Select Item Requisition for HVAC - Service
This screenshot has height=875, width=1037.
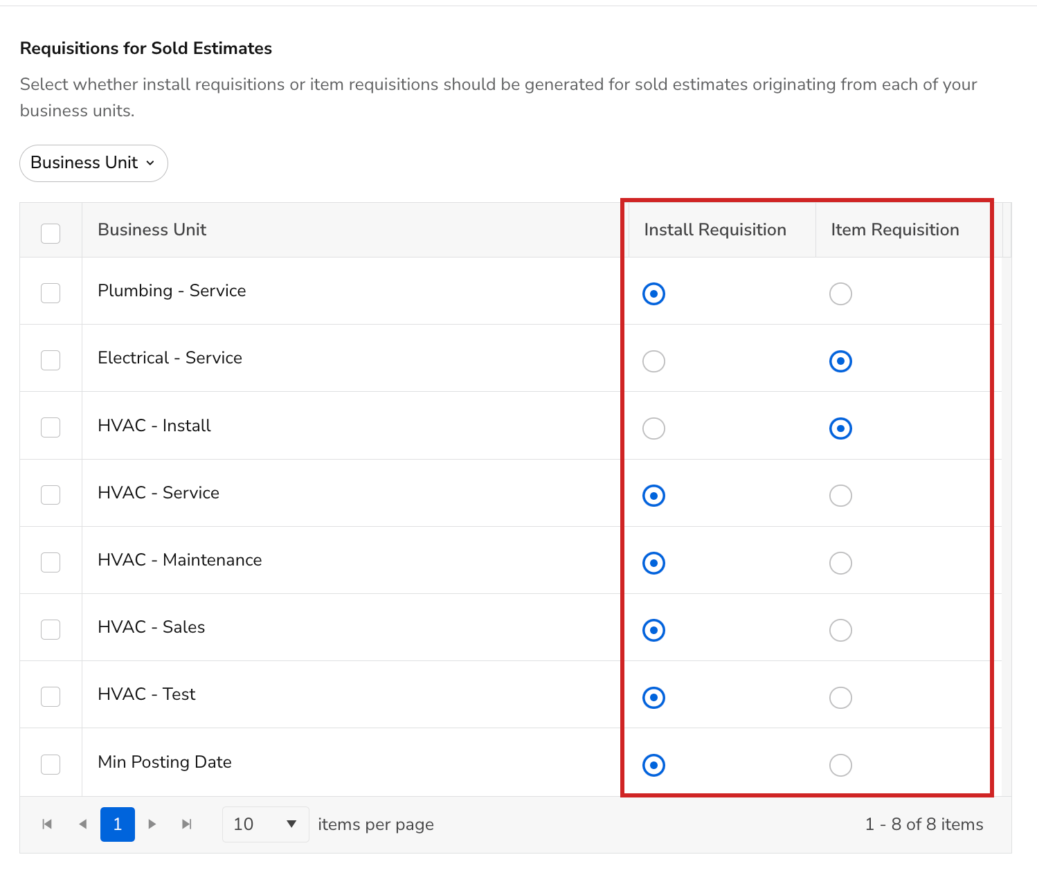tap(840, 495)
